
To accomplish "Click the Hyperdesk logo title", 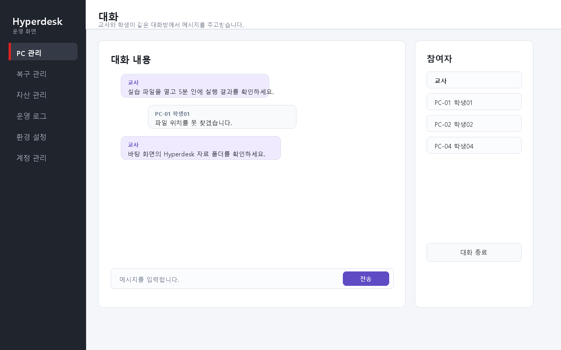I will (37, 21).
